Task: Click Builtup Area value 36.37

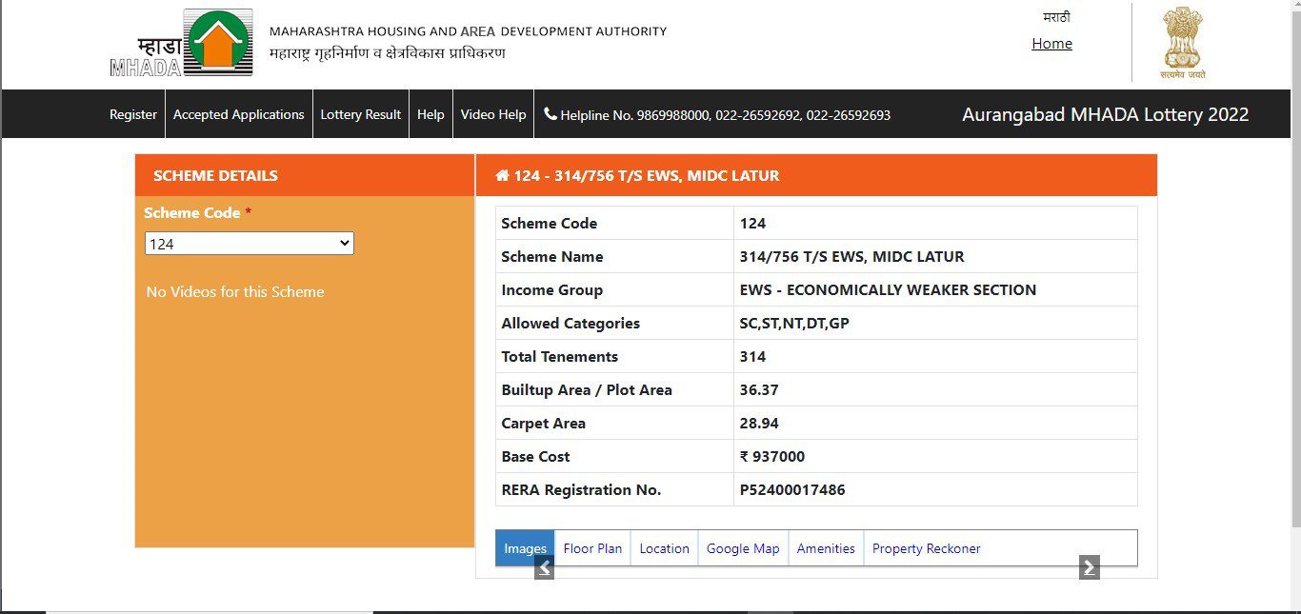Action: coord(759,390)
